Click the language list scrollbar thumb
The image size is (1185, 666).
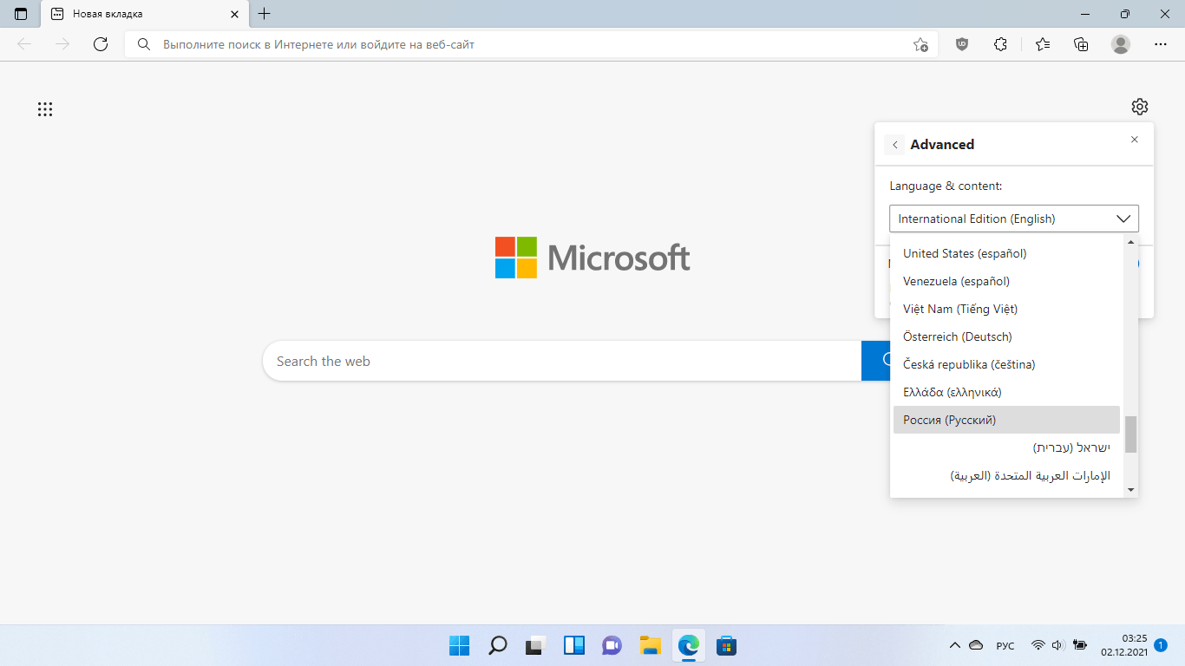(x=1130, y=434)
